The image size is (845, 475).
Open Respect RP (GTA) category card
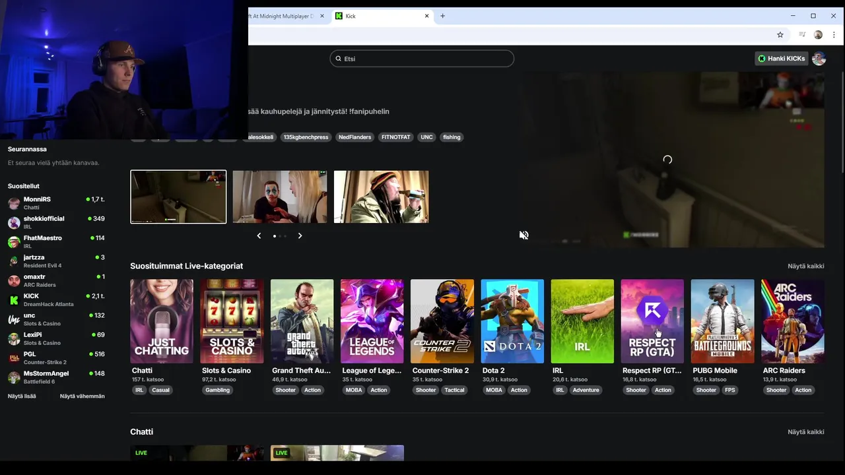tap(652, 321)
